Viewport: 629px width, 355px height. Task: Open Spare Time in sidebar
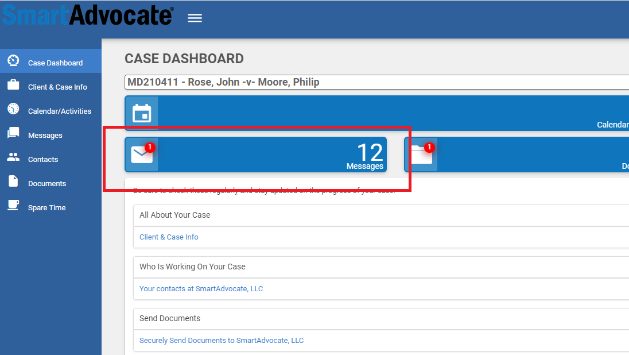51,206
